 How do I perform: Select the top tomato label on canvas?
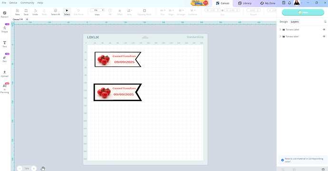point(118,59)
